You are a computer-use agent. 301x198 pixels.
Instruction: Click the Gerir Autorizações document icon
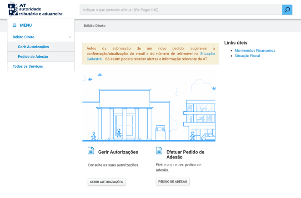[x=91, y=150]
